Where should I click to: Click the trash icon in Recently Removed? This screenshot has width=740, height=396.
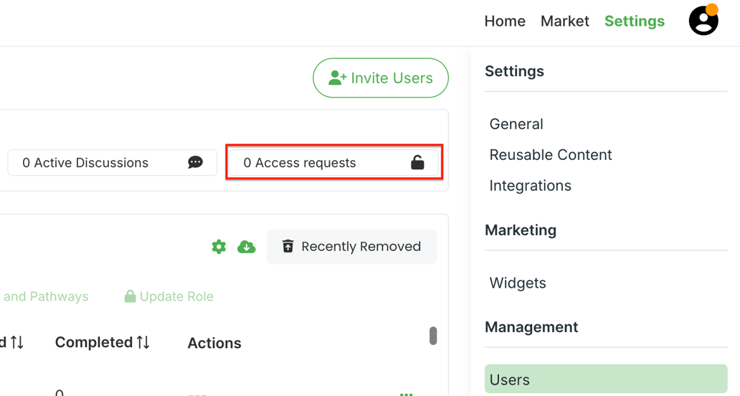288,246
